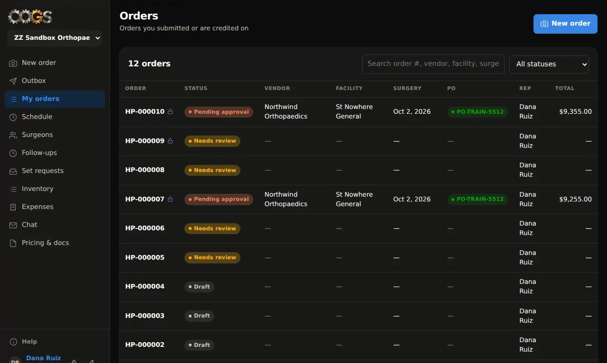Screen dimensions: 607x363
Task: Click the lock icon next to HP-000007
Action: (x=170, y=199)
